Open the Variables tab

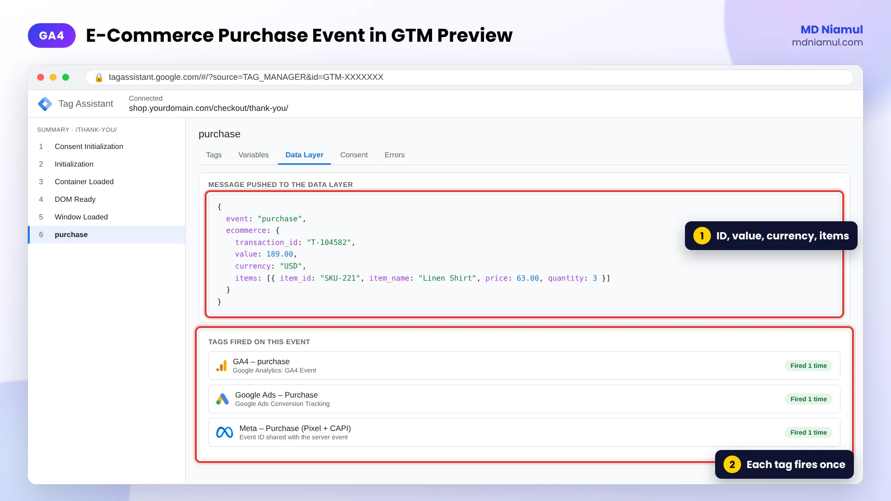[253, 155]
